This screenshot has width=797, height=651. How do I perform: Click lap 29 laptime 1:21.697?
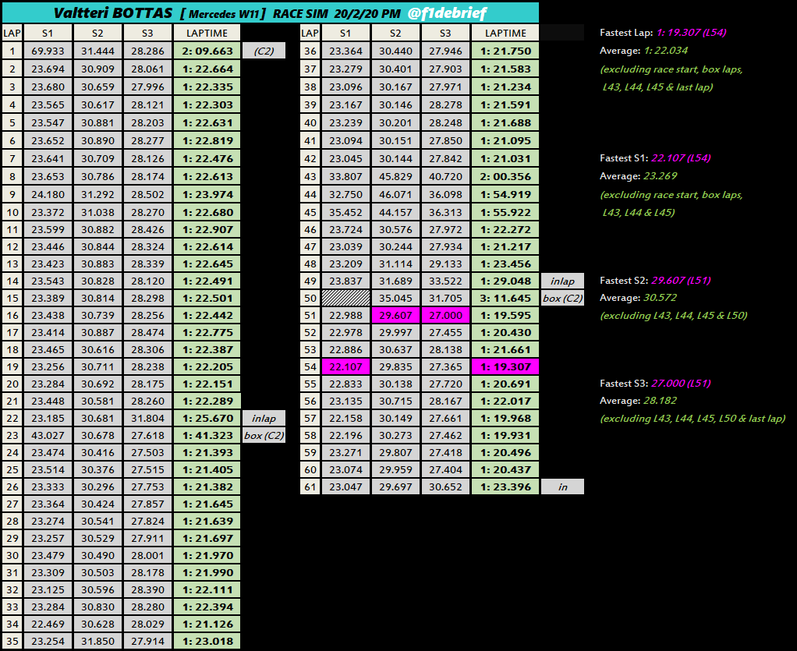207,538
